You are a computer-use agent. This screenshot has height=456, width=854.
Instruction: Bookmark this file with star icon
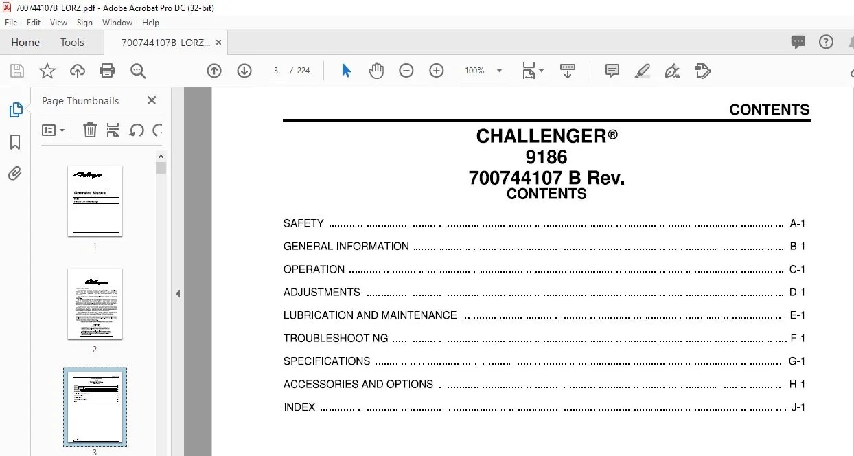(47, 71)
